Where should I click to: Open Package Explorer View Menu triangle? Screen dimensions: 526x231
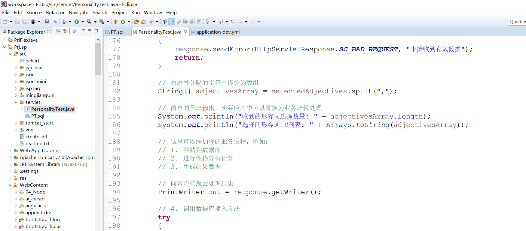click(x=83, y=31)
